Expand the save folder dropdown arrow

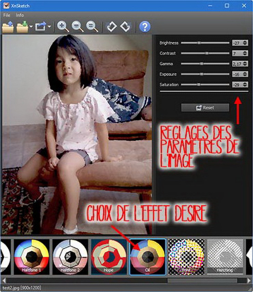[x=31, y=27]
